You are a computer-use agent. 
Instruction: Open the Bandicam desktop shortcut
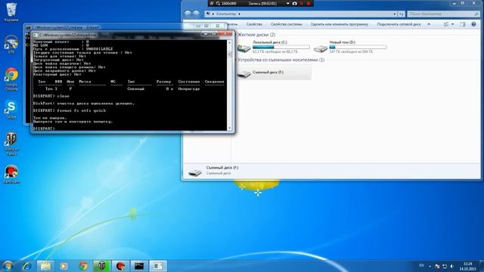11,175
